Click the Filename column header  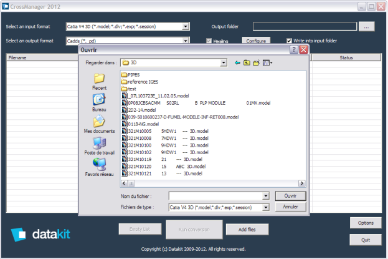42,57
